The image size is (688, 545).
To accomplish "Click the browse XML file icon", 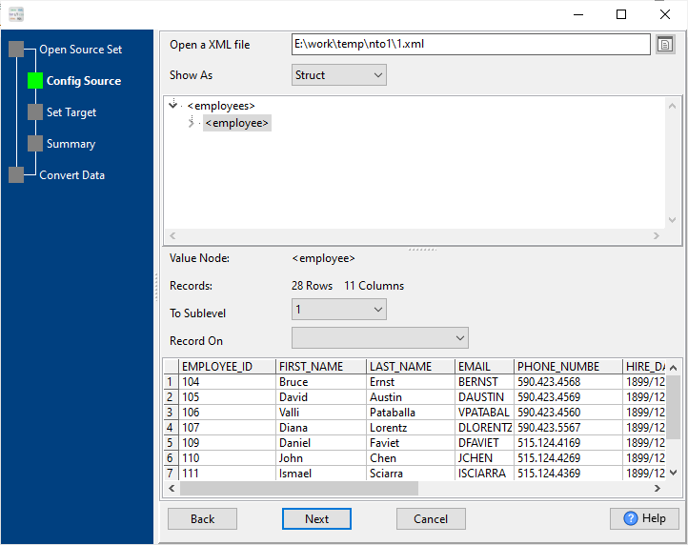I will point(665,45).
